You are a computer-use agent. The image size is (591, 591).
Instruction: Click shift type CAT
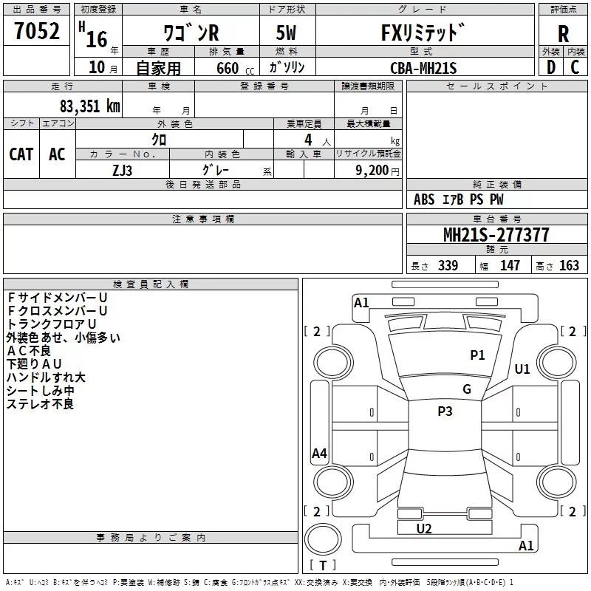coord(21,154)
